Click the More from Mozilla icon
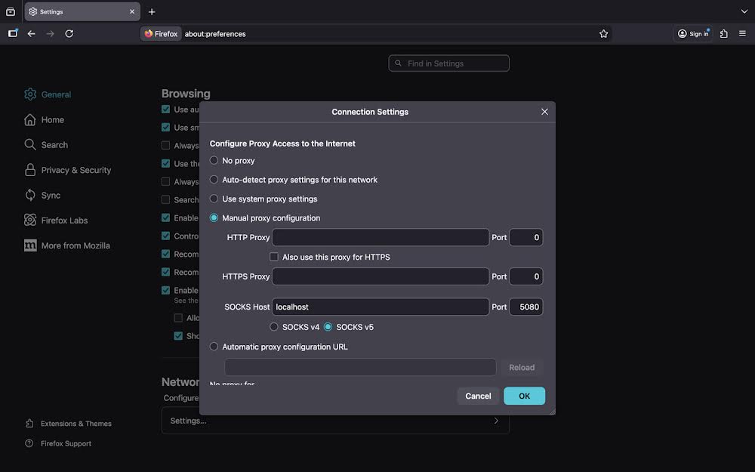755x472 pixels. (29, 245)
